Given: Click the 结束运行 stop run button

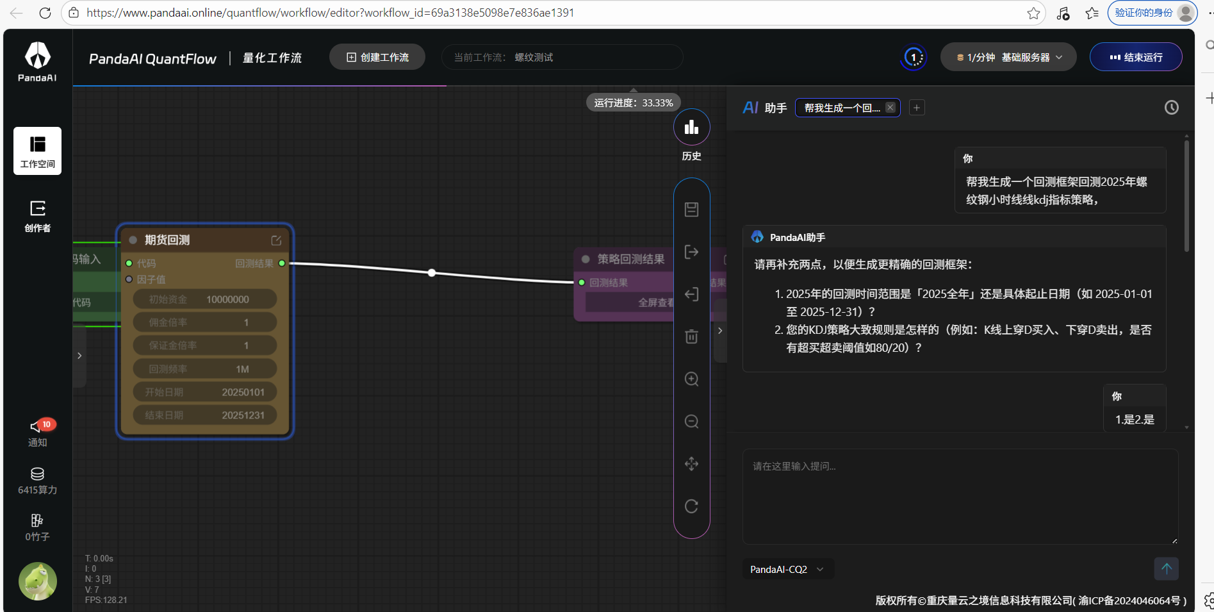Looking at the screenshot, I should (x=1136, y=57).
